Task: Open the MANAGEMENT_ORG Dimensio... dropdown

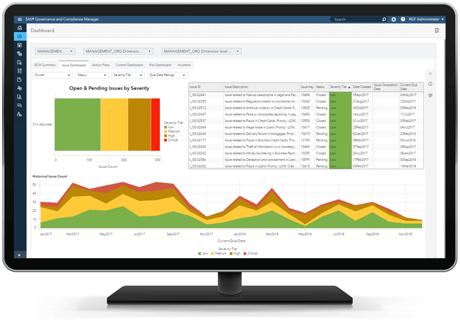Action: coord(118,51)
